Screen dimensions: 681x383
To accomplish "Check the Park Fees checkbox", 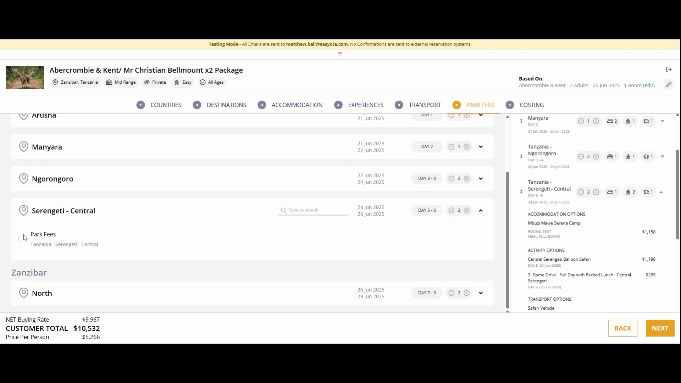I will tap(22, 238).
